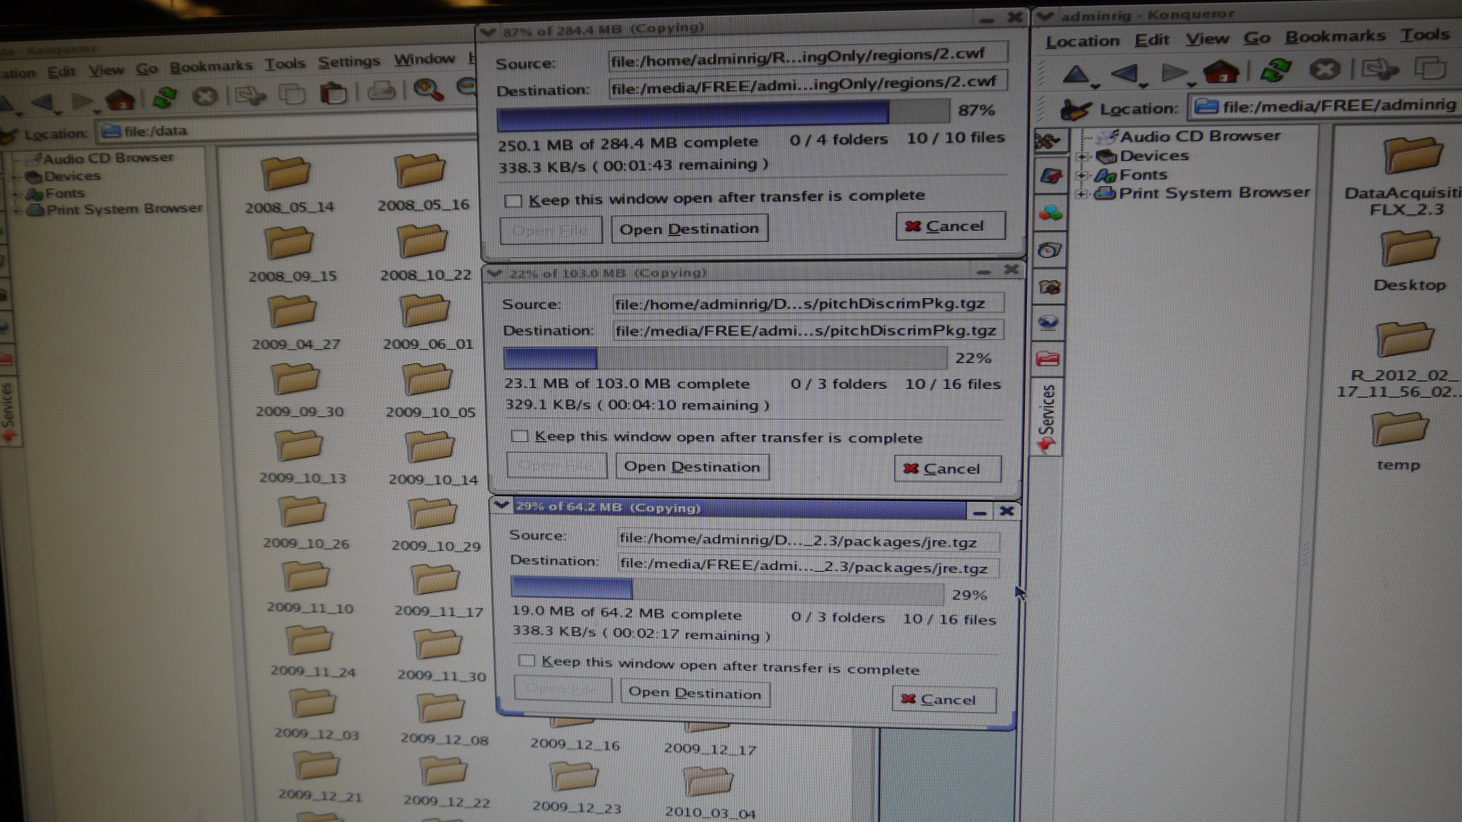Click Back arrow in adminrig Konqueror toolbar

tap(1125, 73)
